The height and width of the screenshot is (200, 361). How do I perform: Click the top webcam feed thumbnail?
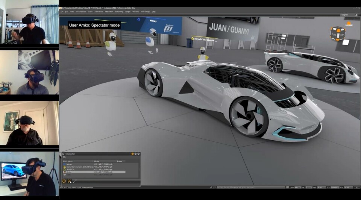coord(29,23)
